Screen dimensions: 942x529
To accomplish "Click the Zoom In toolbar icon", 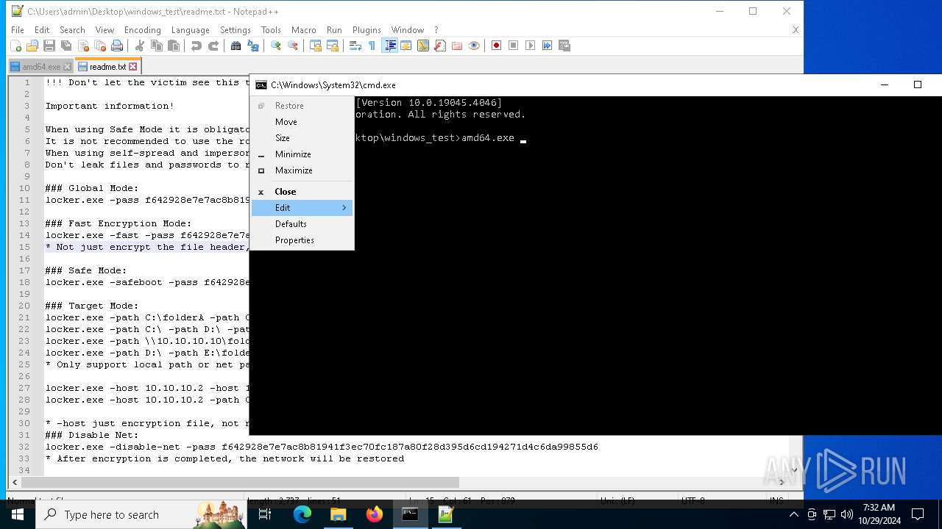I will (x=275, y=46).
